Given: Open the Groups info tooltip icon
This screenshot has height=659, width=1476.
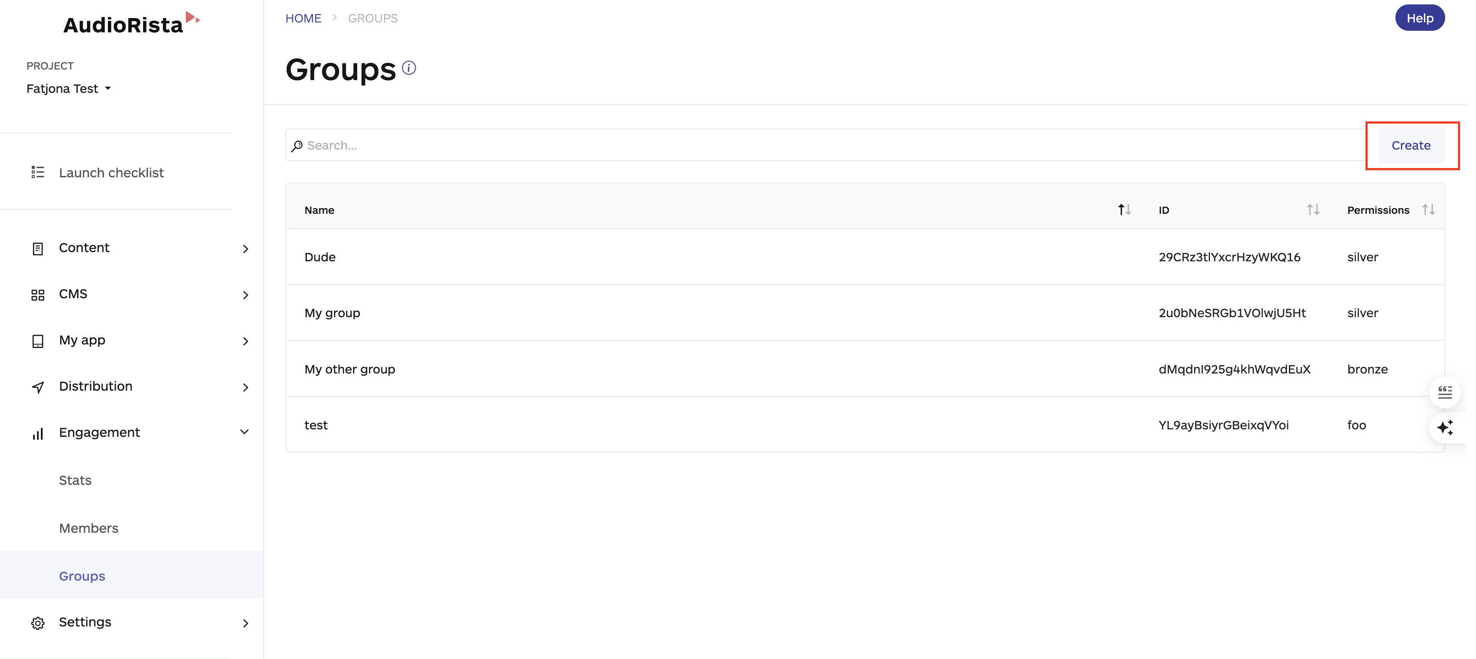Looking at the screenshot, I should 410,68.
